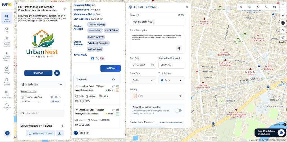The width and height of the screenshot is (287, 142).
Task: Toggle Allow User to Edit Location switch
Action: pyautogui.click(x=179, y=110)
